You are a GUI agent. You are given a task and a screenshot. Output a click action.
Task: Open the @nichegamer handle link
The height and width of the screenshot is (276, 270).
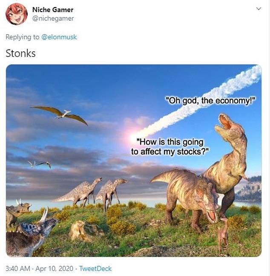pos(53,18)
